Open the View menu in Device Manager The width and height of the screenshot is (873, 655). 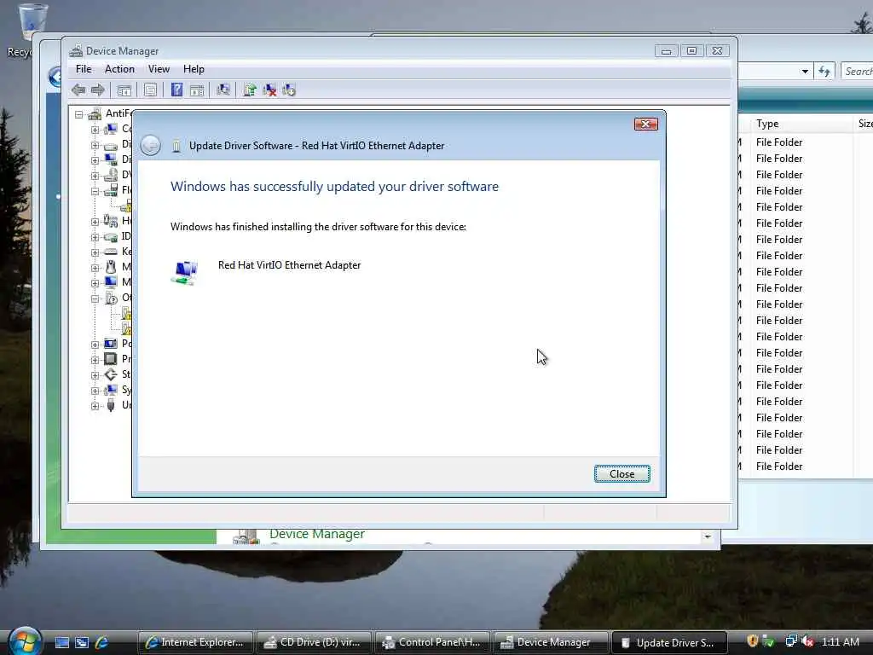pos(159,69)
